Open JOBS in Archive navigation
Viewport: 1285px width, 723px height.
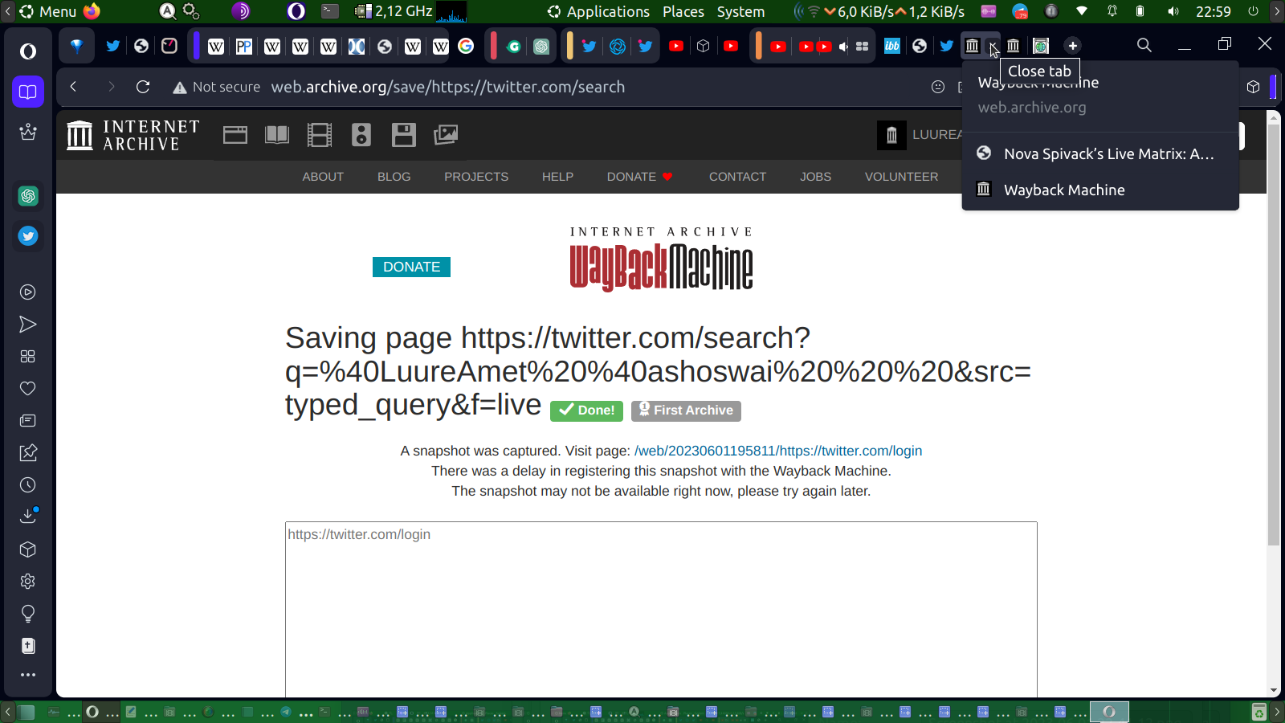(815, 177)
